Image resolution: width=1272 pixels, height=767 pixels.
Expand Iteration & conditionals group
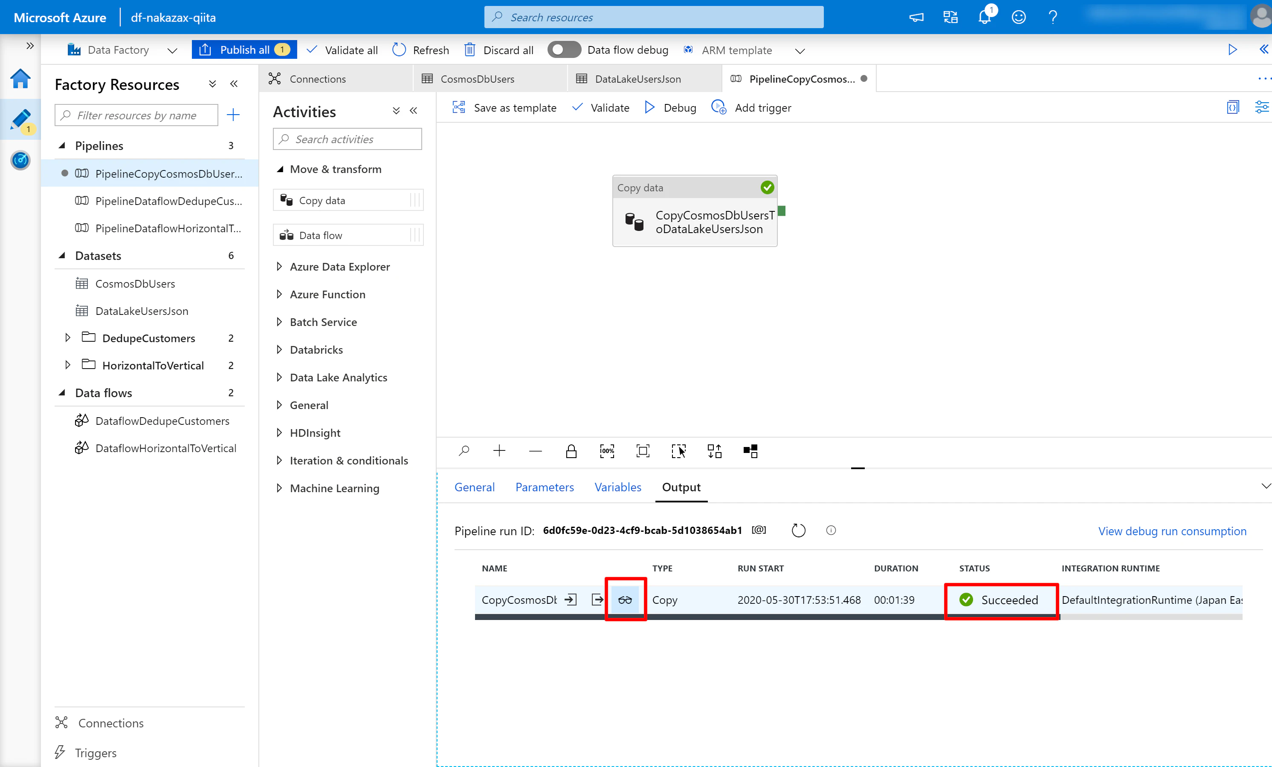coord(279,461)
